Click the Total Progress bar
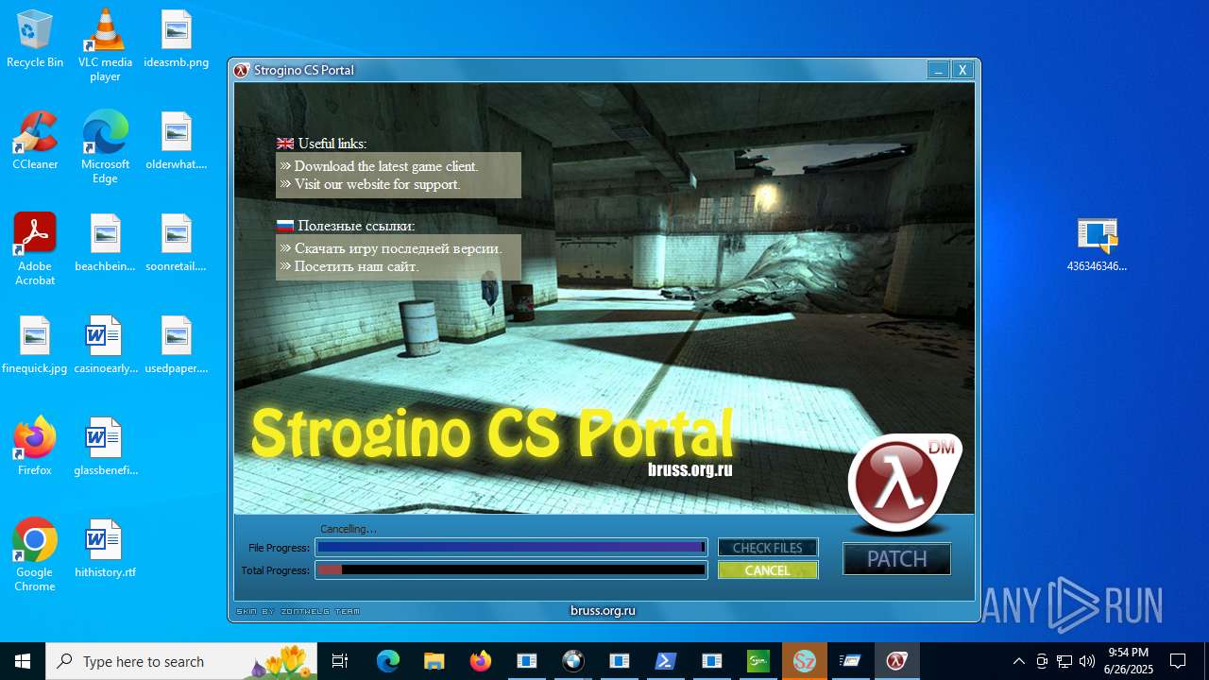The width and height of the screenshot is (1209, 680). 511,569
